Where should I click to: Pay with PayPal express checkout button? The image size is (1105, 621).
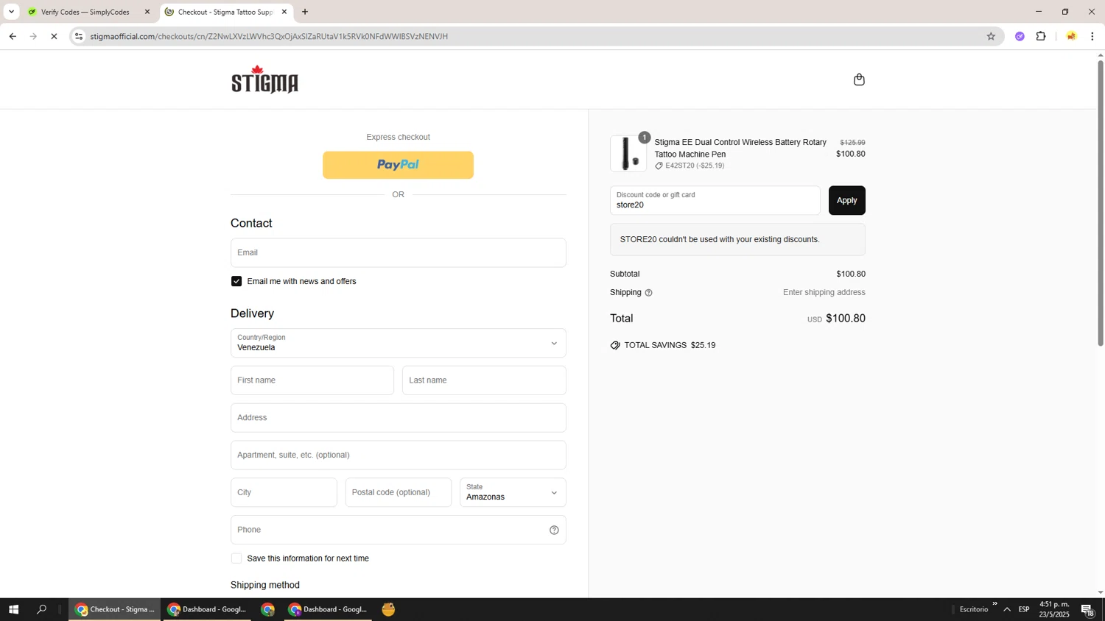[398, 165]
